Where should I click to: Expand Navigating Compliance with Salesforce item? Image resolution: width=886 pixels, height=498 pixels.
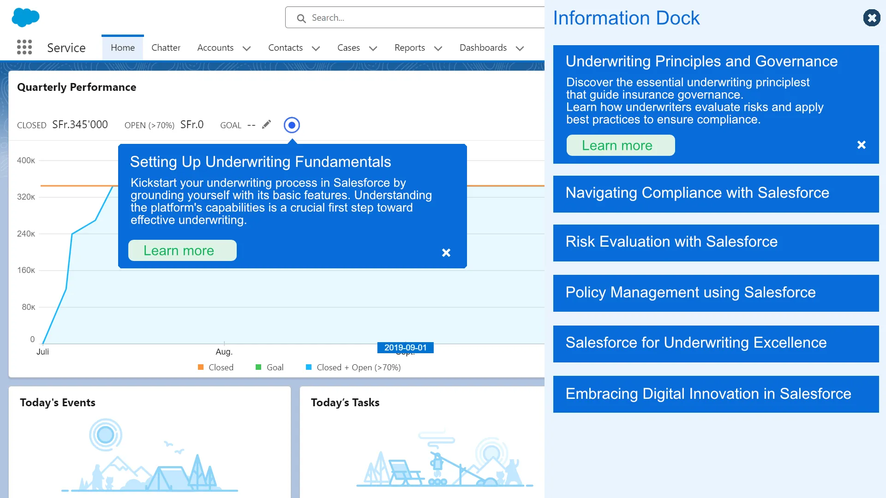pos(716,194)
